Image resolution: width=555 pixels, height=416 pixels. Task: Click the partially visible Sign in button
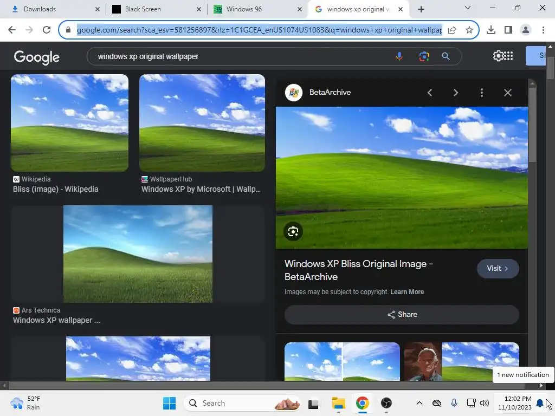pyautogui.click(x=535, y=56)
